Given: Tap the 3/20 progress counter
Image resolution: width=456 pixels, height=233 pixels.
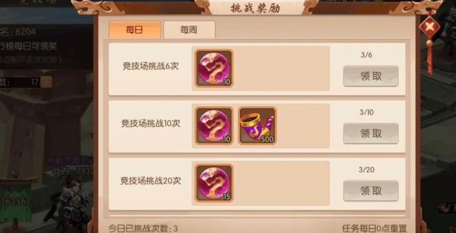Looking at the screenshot, I should click(367, 170).
